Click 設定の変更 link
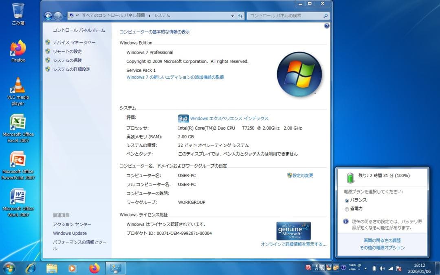Screen dimensions: 440x275 [x=303, y=175]
